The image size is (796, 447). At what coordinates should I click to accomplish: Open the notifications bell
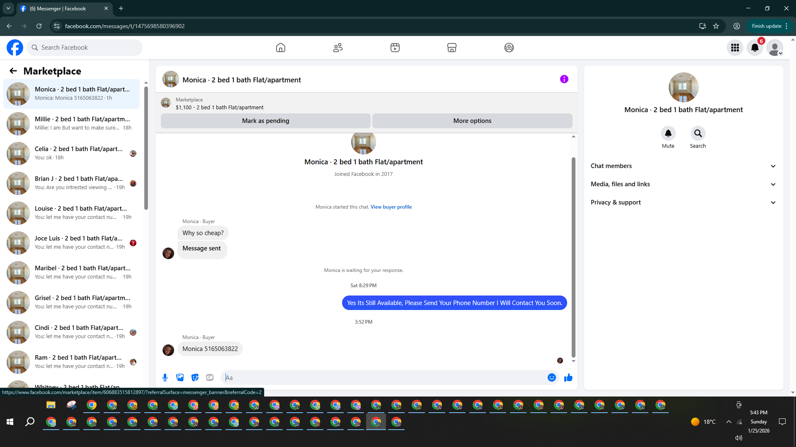click(x=755, y=48)
